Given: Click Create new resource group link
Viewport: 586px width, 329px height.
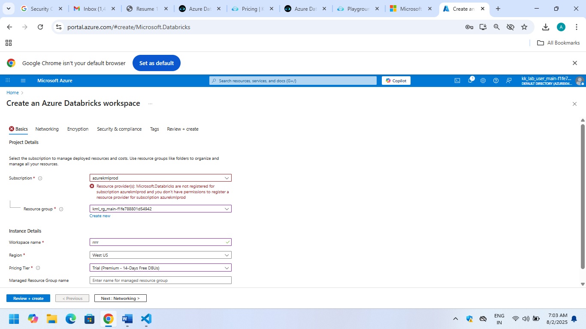Looking at the screenshot, I should 100,216.
